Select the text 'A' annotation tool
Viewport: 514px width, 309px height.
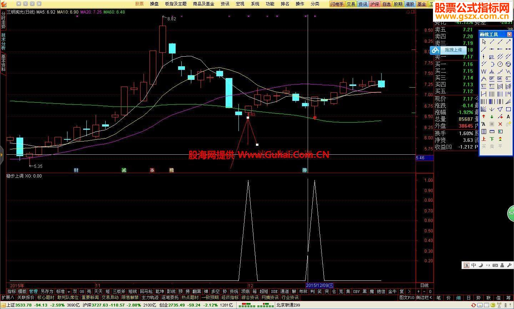508,117
